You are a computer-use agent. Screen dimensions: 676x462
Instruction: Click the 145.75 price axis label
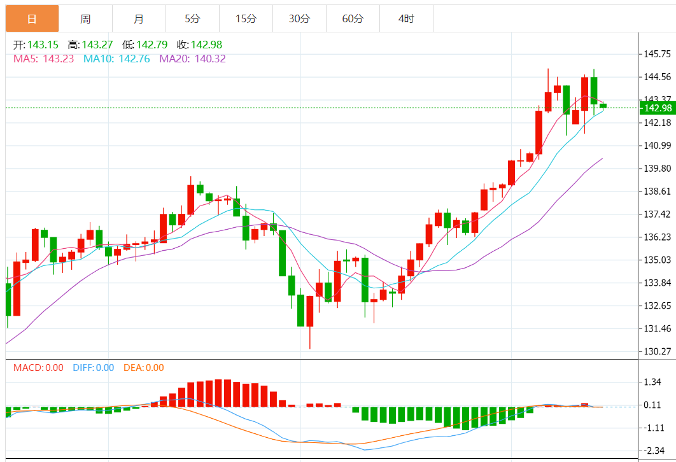coord(658,54)
